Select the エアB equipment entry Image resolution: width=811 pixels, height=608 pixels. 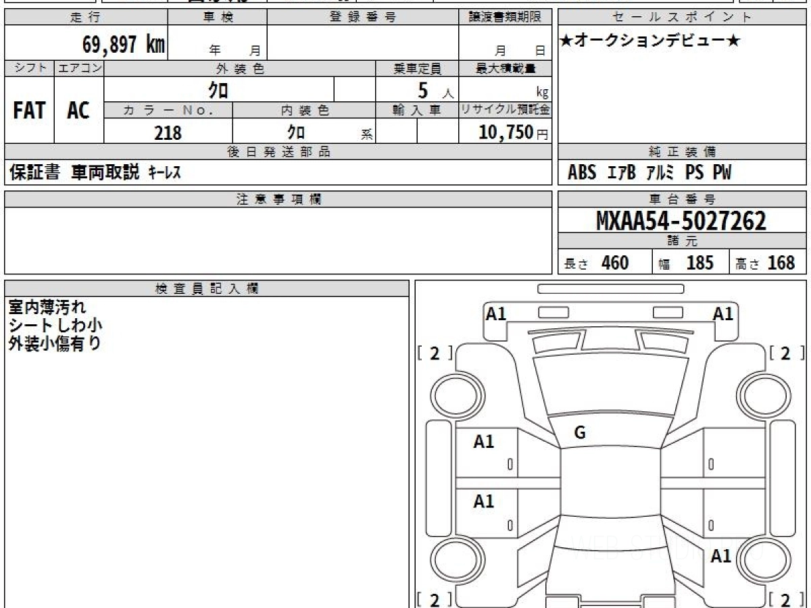pos(622,173)
